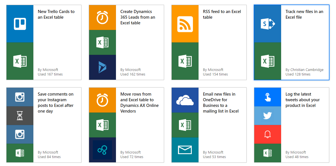This screenshot has height=166, width=336.
Task: Click the 'Used 72 times' text
Action: pos(132,157)
